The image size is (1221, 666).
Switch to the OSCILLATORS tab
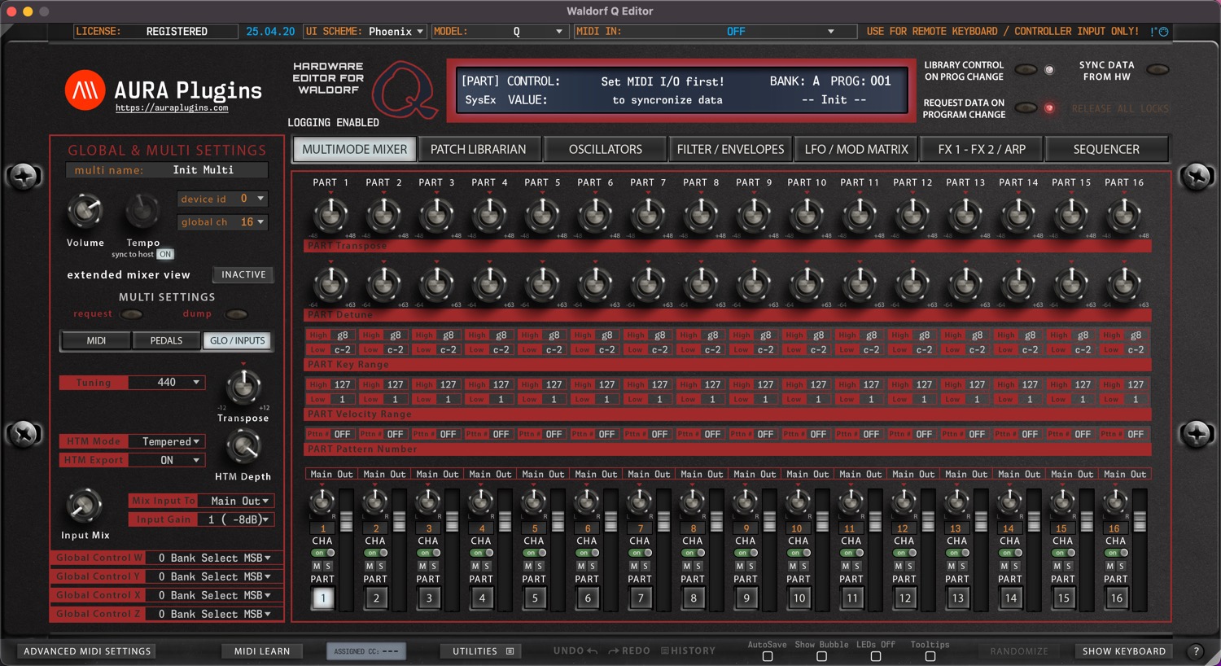click(x=605, y=149)
